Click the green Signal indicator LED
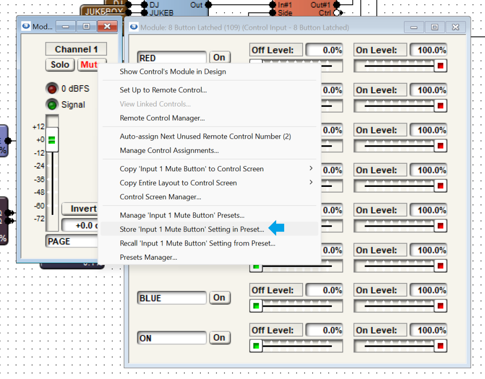The height and width of the screenshot is (379, 485). coord(52,105)
